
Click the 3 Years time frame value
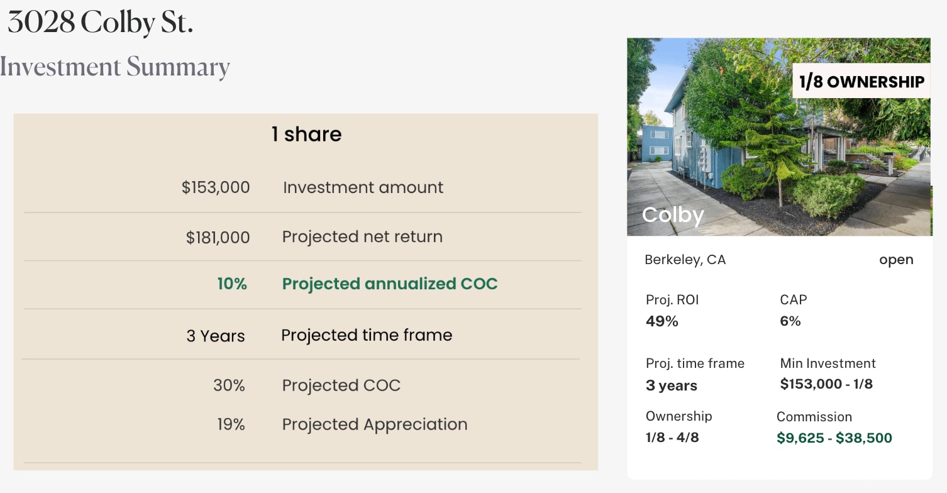216,336
